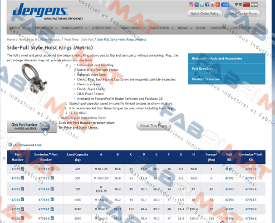The image size is (275, 223).
Task: Click the CAD icon beside 47355-E
Action: [52, 209]
